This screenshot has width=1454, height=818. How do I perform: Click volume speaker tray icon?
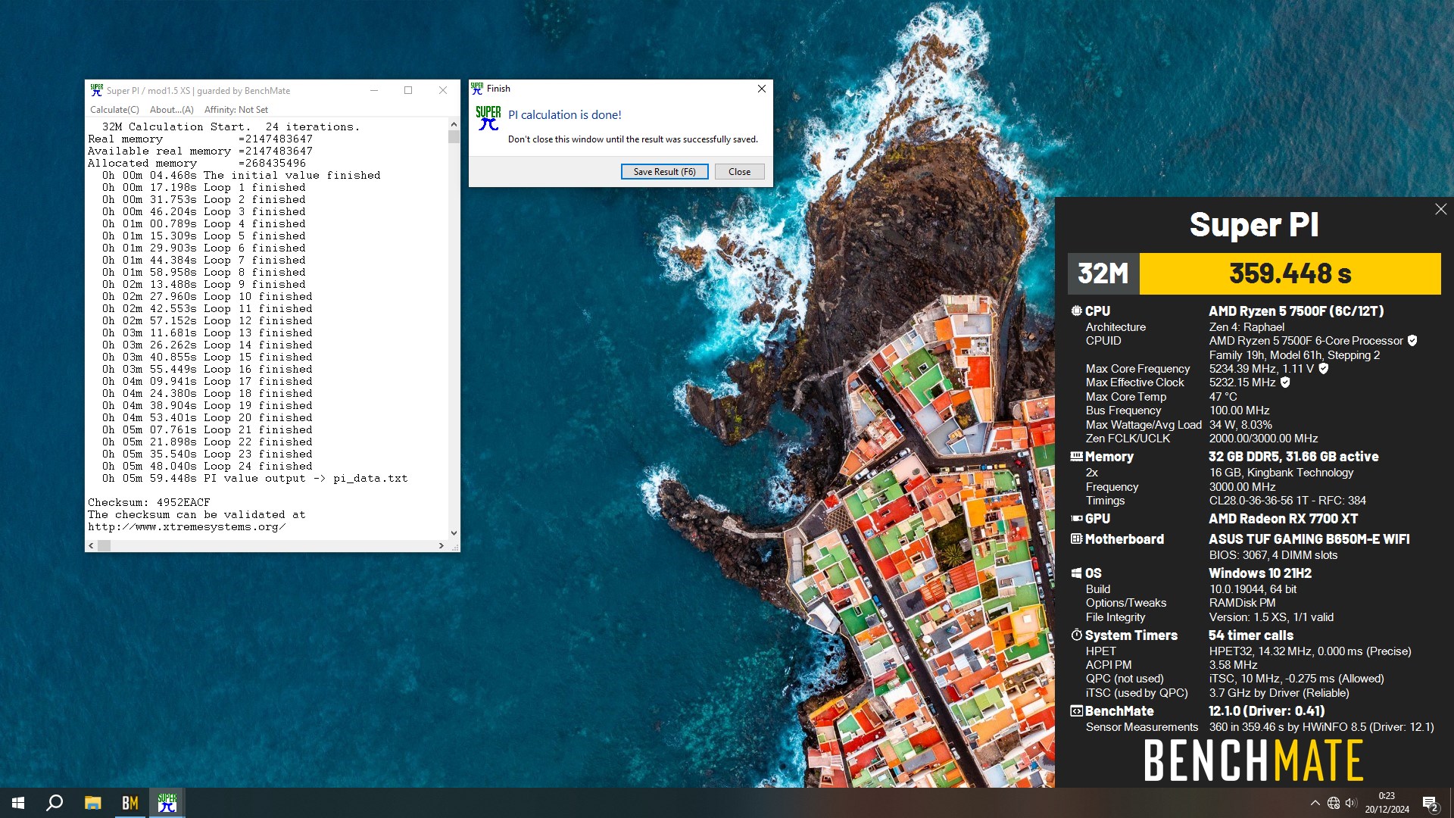tap(1351, 803)
